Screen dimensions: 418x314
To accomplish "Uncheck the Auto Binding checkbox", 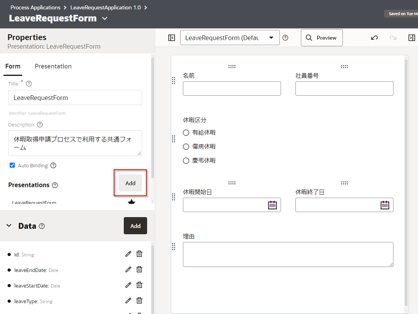I will tap(12, 165).
